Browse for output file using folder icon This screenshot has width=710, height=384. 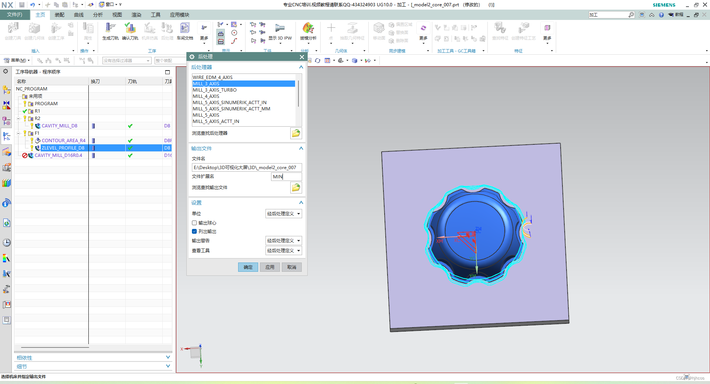click(296, 188)
